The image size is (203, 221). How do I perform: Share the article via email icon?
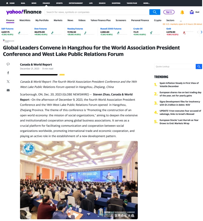[8, 90]
